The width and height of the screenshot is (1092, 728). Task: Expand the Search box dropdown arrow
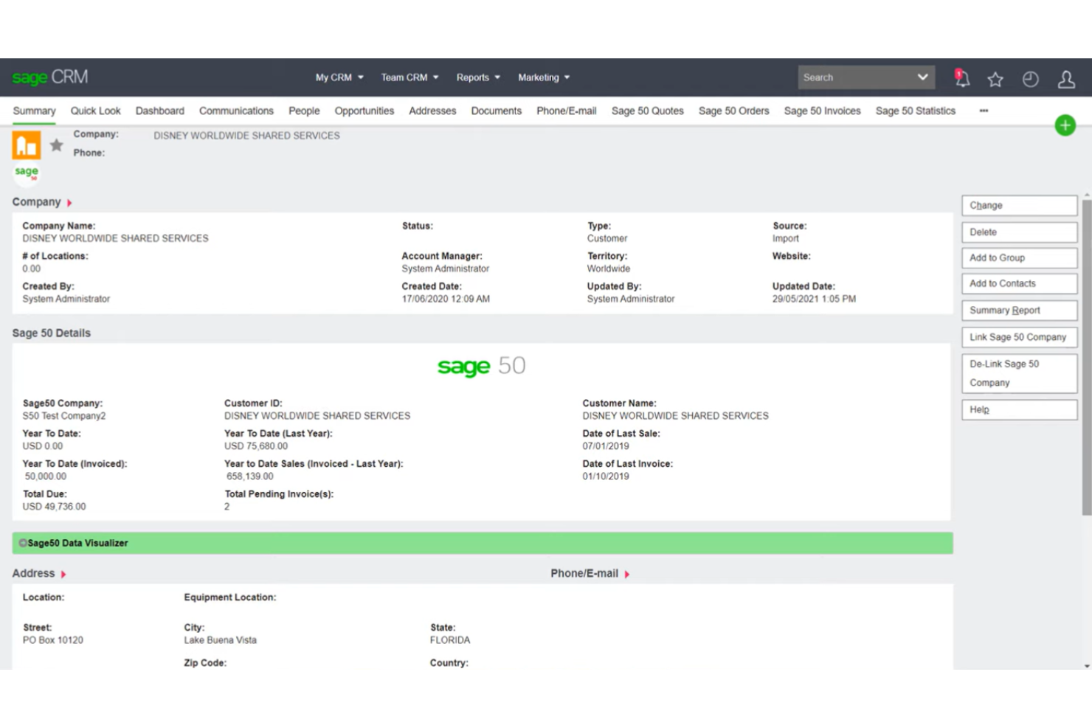coord(922,77)
